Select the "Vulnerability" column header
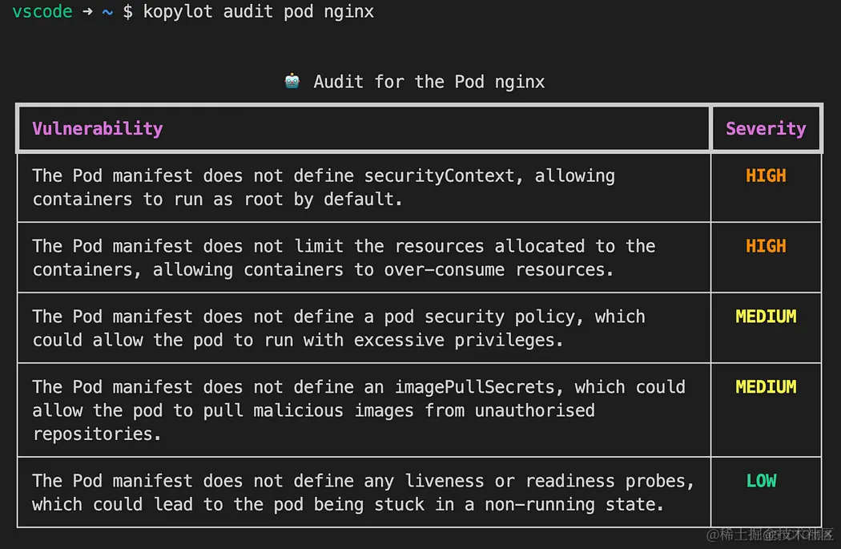Screen dimensions: 841x549 [x=98, y=128]
